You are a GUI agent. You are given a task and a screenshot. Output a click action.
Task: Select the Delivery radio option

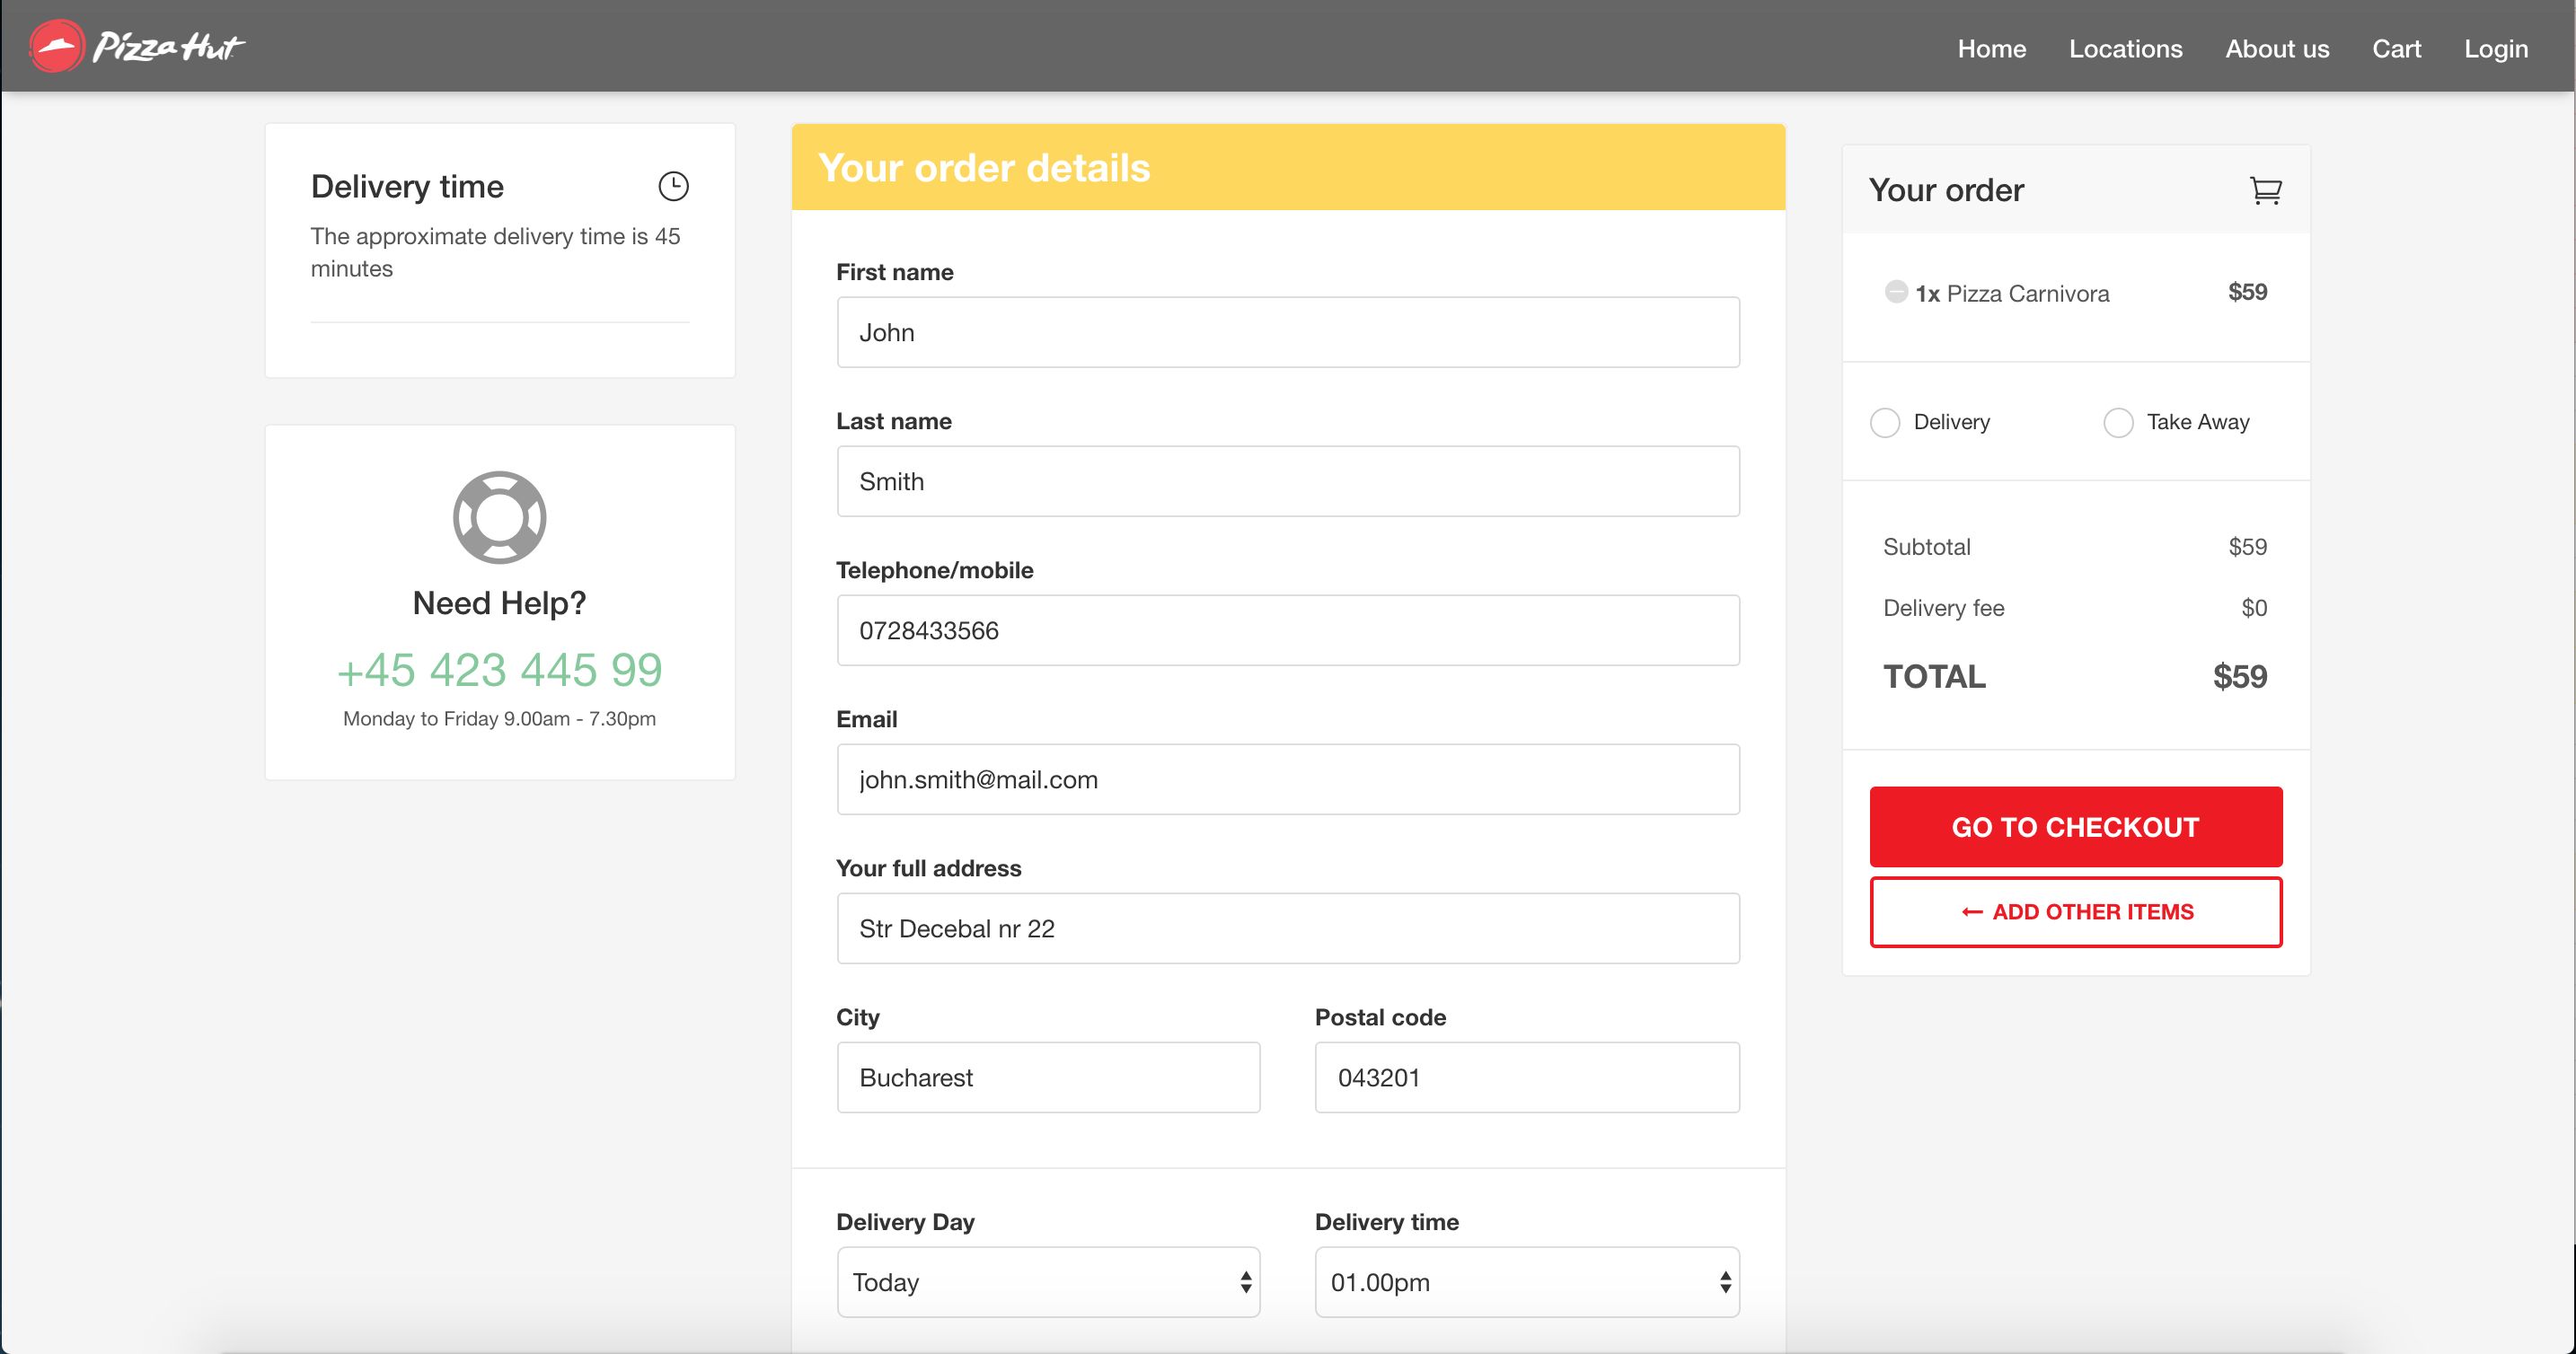coord(1885,422)
